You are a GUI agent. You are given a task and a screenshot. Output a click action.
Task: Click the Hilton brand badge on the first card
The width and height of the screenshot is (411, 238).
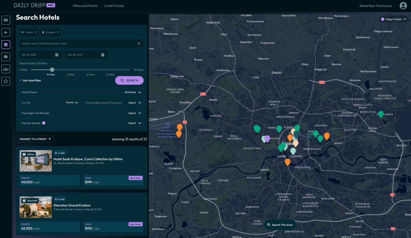click(x=29, y=155)
